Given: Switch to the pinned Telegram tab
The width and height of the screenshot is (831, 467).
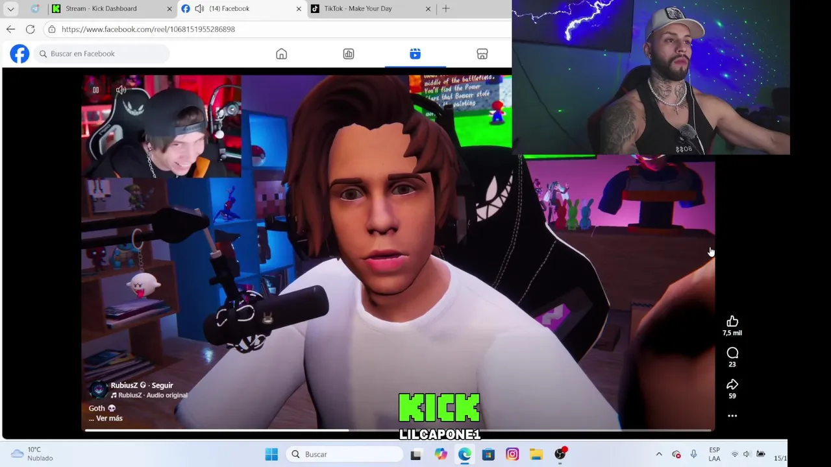Looking at the screenshot, I should click(x=35, y=8).
